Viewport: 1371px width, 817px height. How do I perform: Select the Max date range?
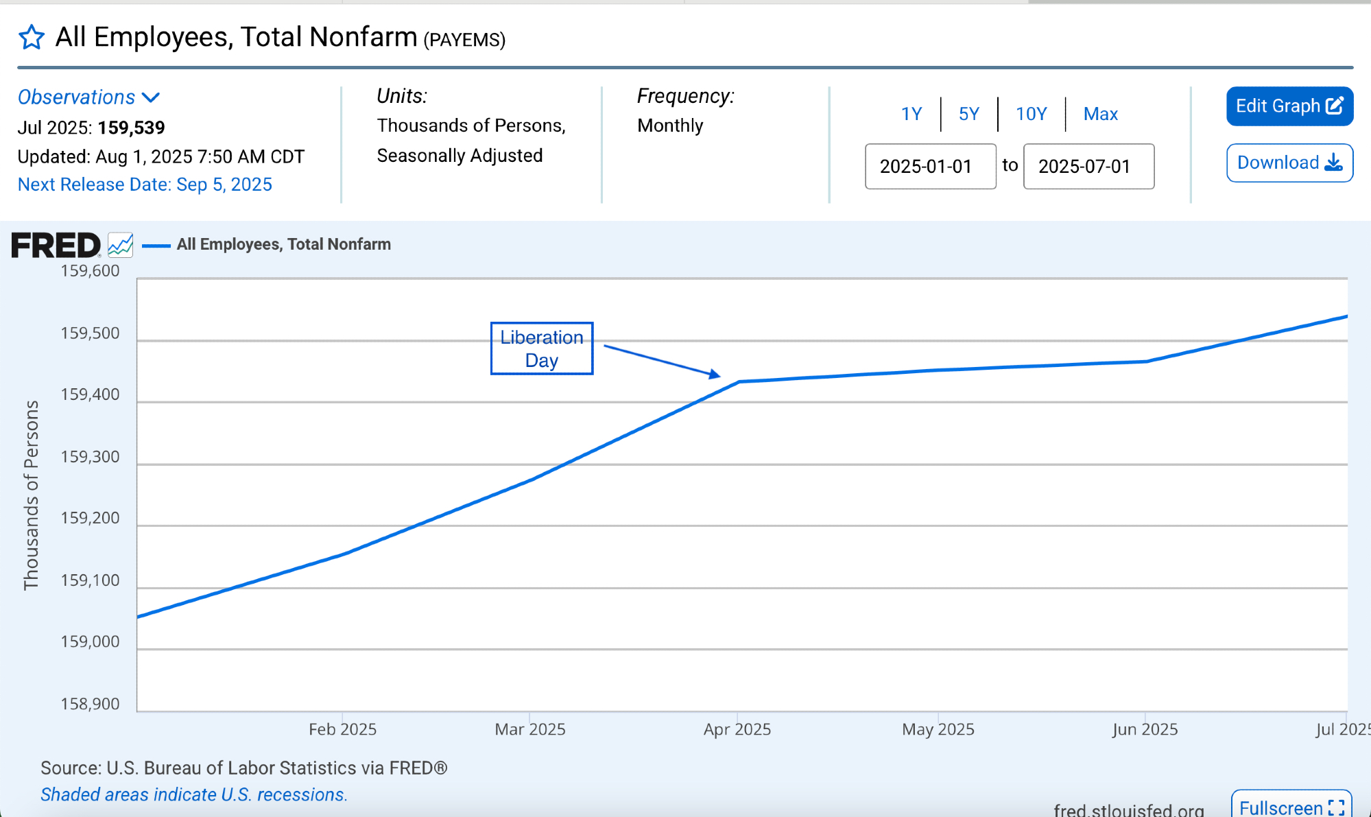[1100, 114]
